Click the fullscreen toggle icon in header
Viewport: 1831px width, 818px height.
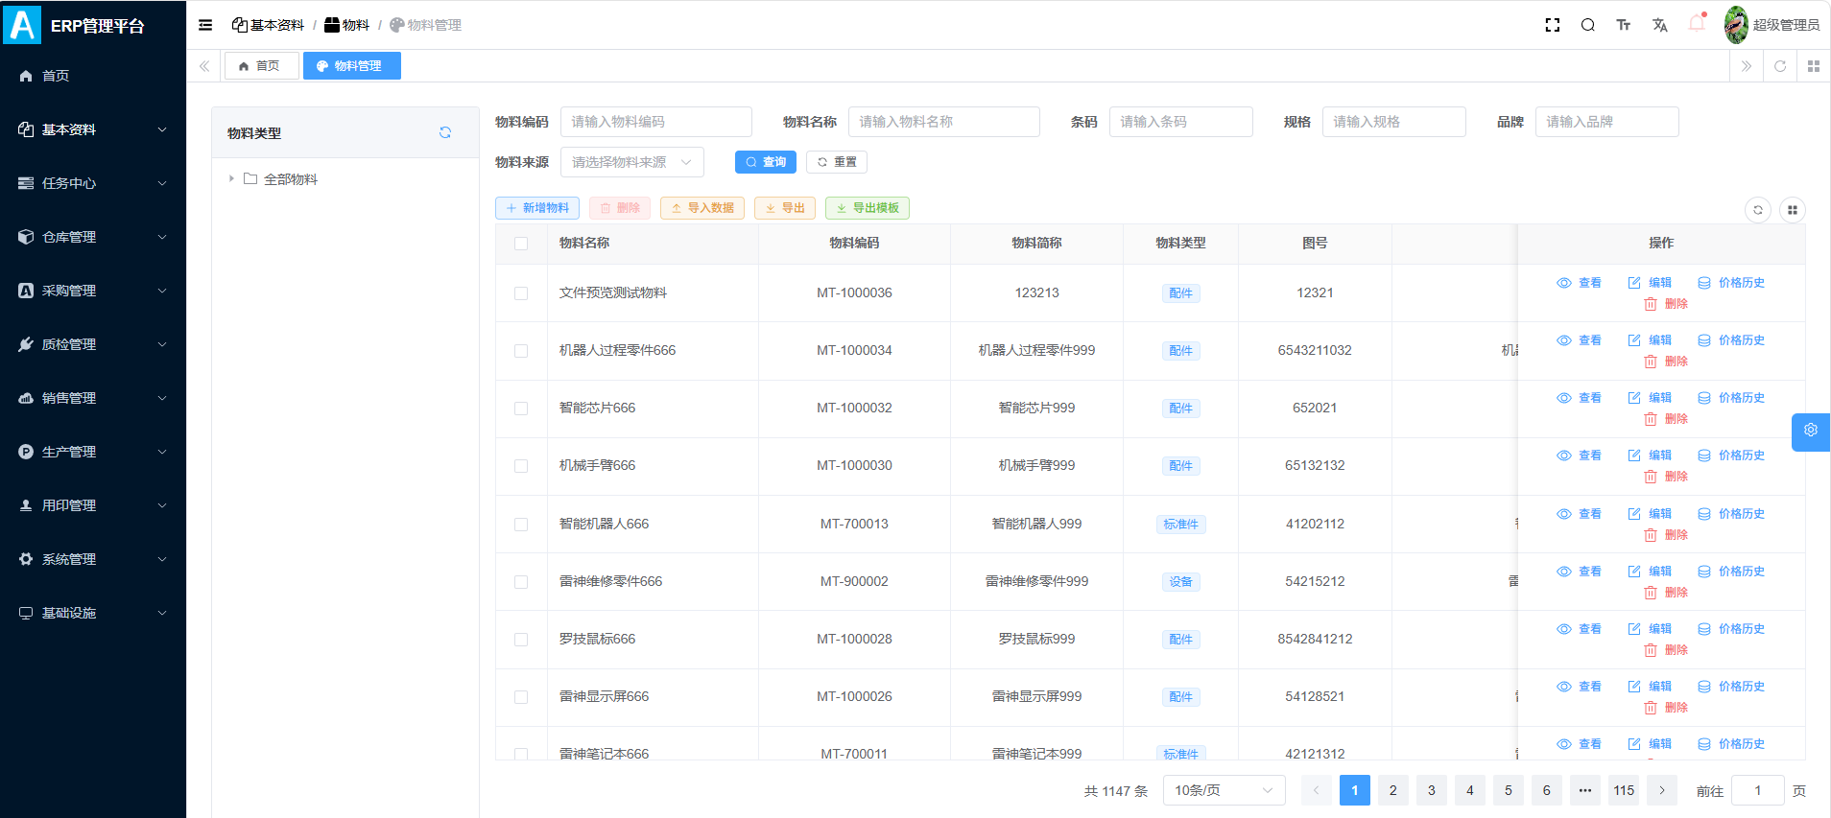1553,25
